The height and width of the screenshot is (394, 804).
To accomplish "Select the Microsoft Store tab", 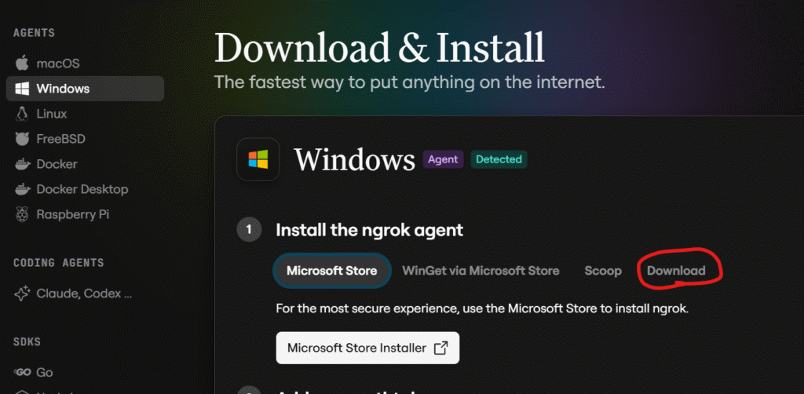I will click(x=332, y=271).
